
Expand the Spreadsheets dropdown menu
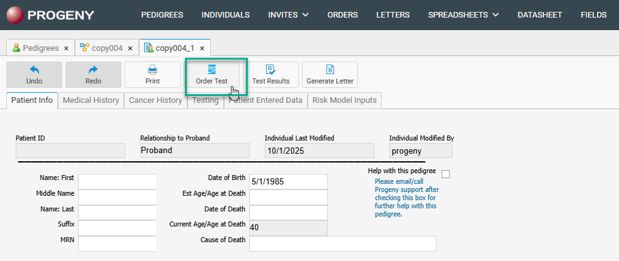(463, 15)
